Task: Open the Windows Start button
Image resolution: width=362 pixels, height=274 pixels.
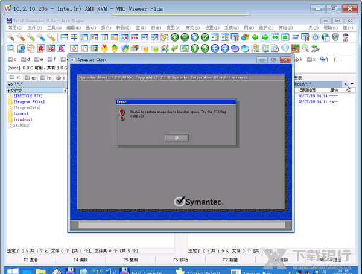Action: [x=13, y=271]
